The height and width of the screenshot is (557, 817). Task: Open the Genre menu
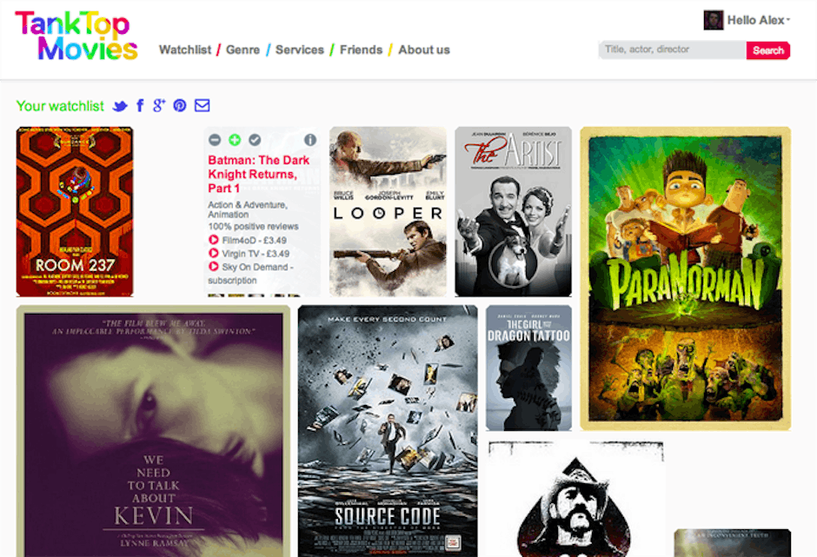point(242,50)
